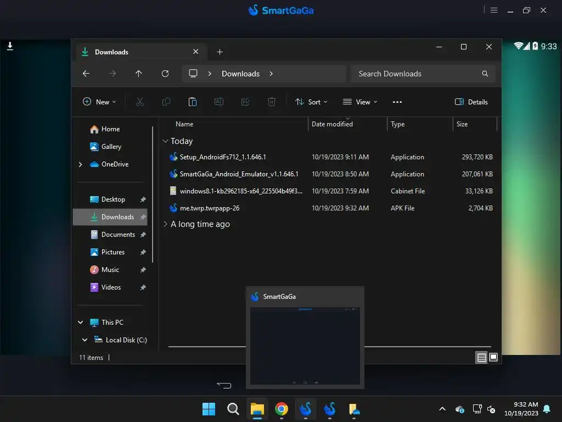Go up one folder level
Viewport: 562px width, 422px height.
pyautogui.click(x=139, y=74)
